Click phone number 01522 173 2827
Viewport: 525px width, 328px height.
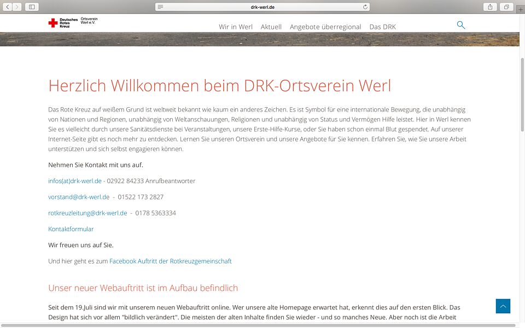coord(141,197)
